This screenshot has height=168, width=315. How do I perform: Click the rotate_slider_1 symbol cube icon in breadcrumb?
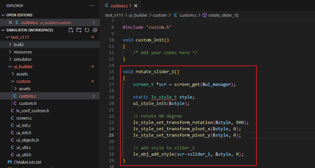click(205, 15)
